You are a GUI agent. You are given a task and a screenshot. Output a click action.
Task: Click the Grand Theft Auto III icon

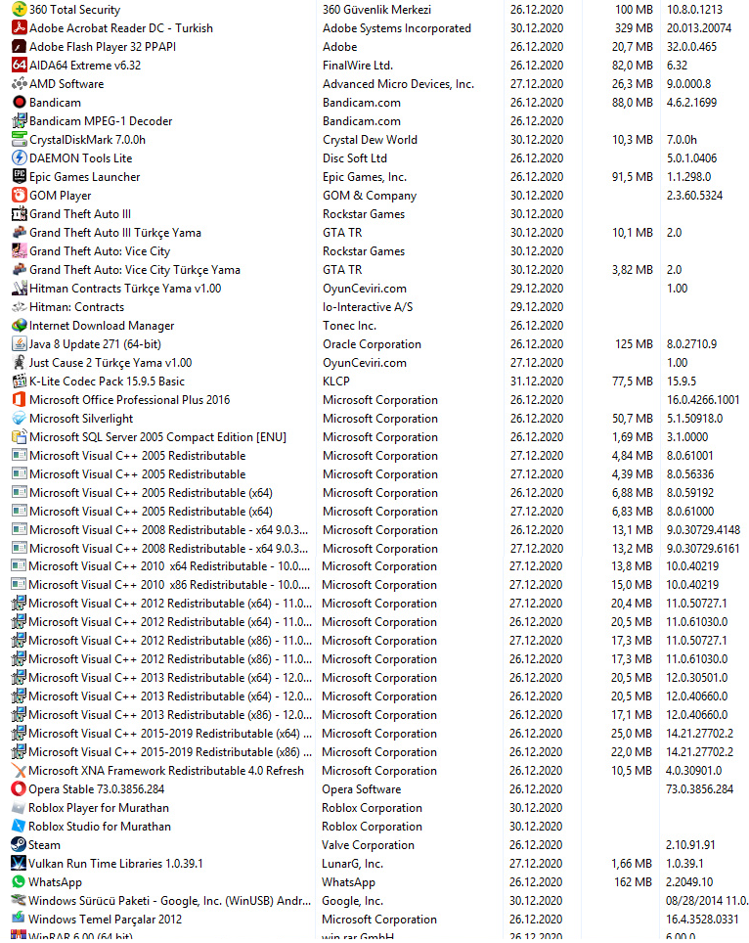[20, 214]
